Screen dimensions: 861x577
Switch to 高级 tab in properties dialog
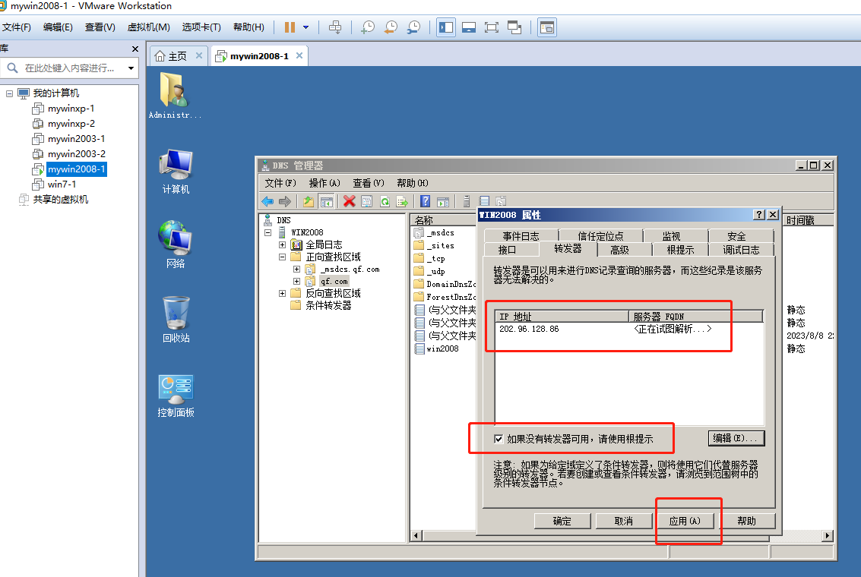click(620, 250)
